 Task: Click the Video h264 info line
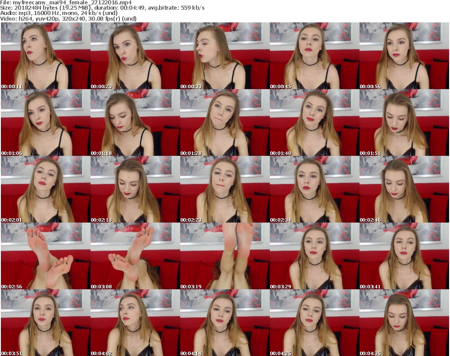point(68,18)
